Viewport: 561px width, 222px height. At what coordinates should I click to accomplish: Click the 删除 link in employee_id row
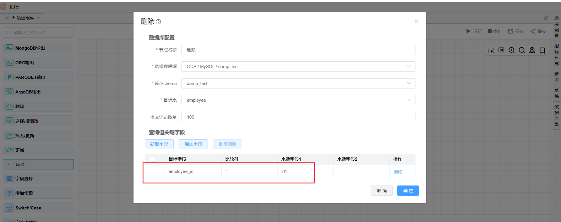pyautogui.click(x=398, y=171)
